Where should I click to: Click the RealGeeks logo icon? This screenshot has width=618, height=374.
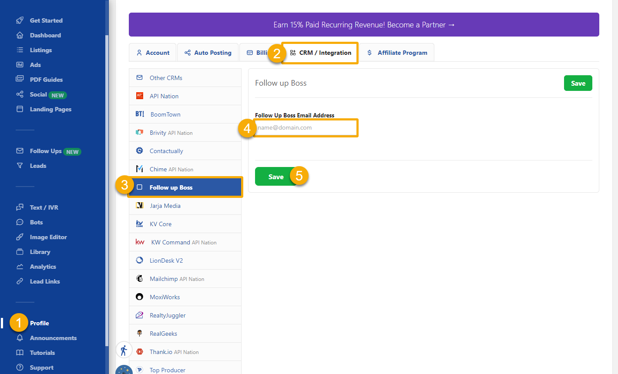click(140, 334)
